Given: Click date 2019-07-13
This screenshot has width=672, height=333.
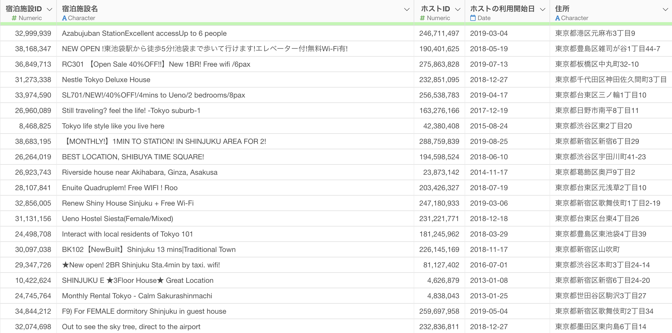Looking at the screenshot, I should click(489, 64).
